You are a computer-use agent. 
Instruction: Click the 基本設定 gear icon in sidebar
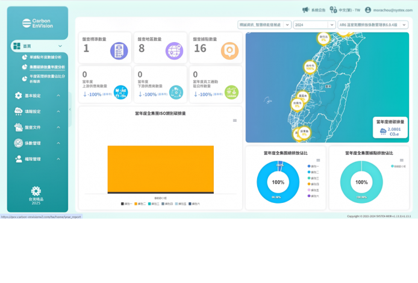pos(18,95)
